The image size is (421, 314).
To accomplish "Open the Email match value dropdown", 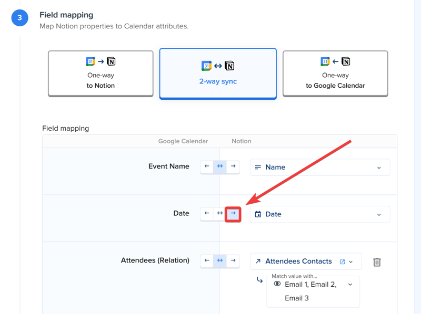I will 349,283.
